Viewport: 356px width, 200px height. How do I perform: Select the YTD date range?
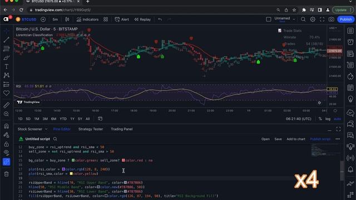click(x=63, y=119)
